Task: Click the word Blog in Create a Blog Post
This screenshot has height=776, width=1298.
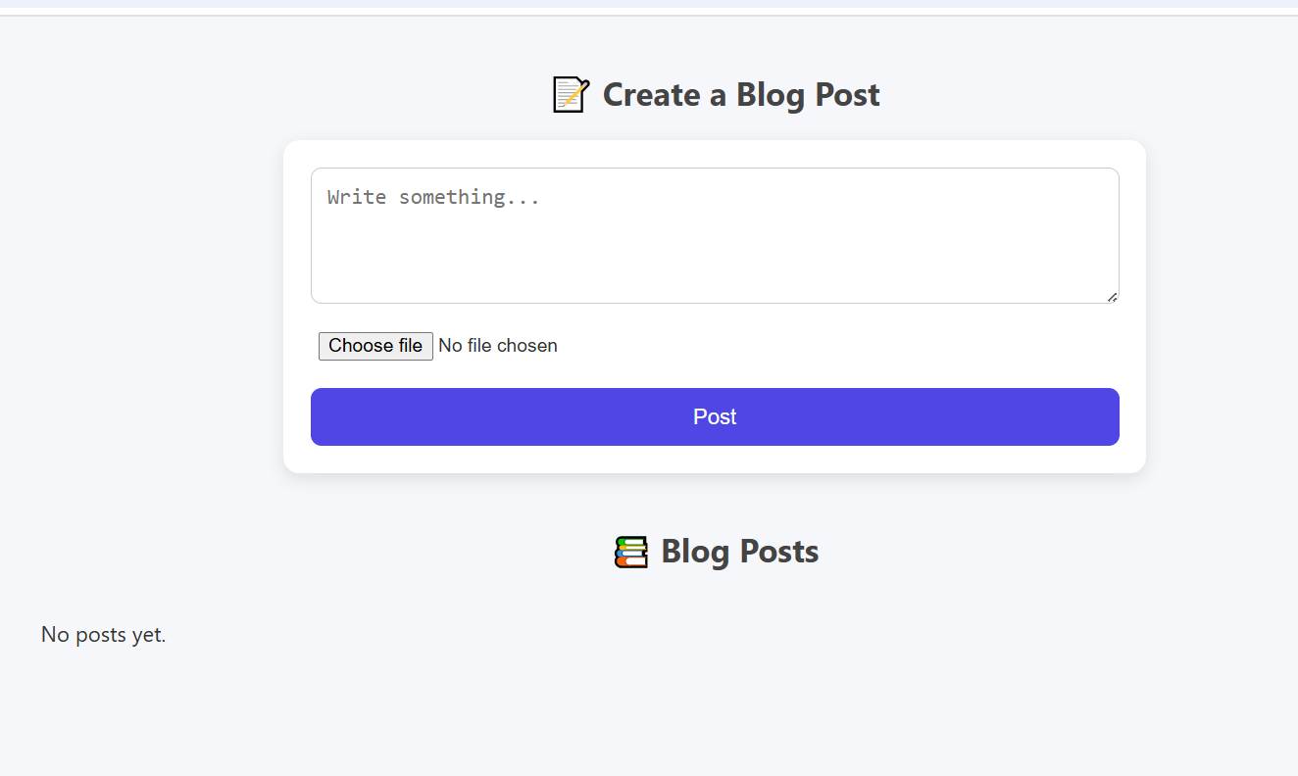Action: pyautogui.click(x=769, y=95)
